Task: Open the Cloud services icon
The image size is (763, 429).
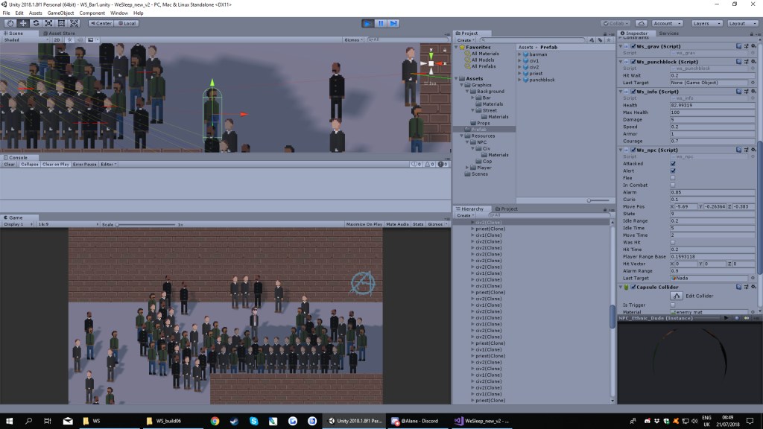Action: click(x=640, y=23)
